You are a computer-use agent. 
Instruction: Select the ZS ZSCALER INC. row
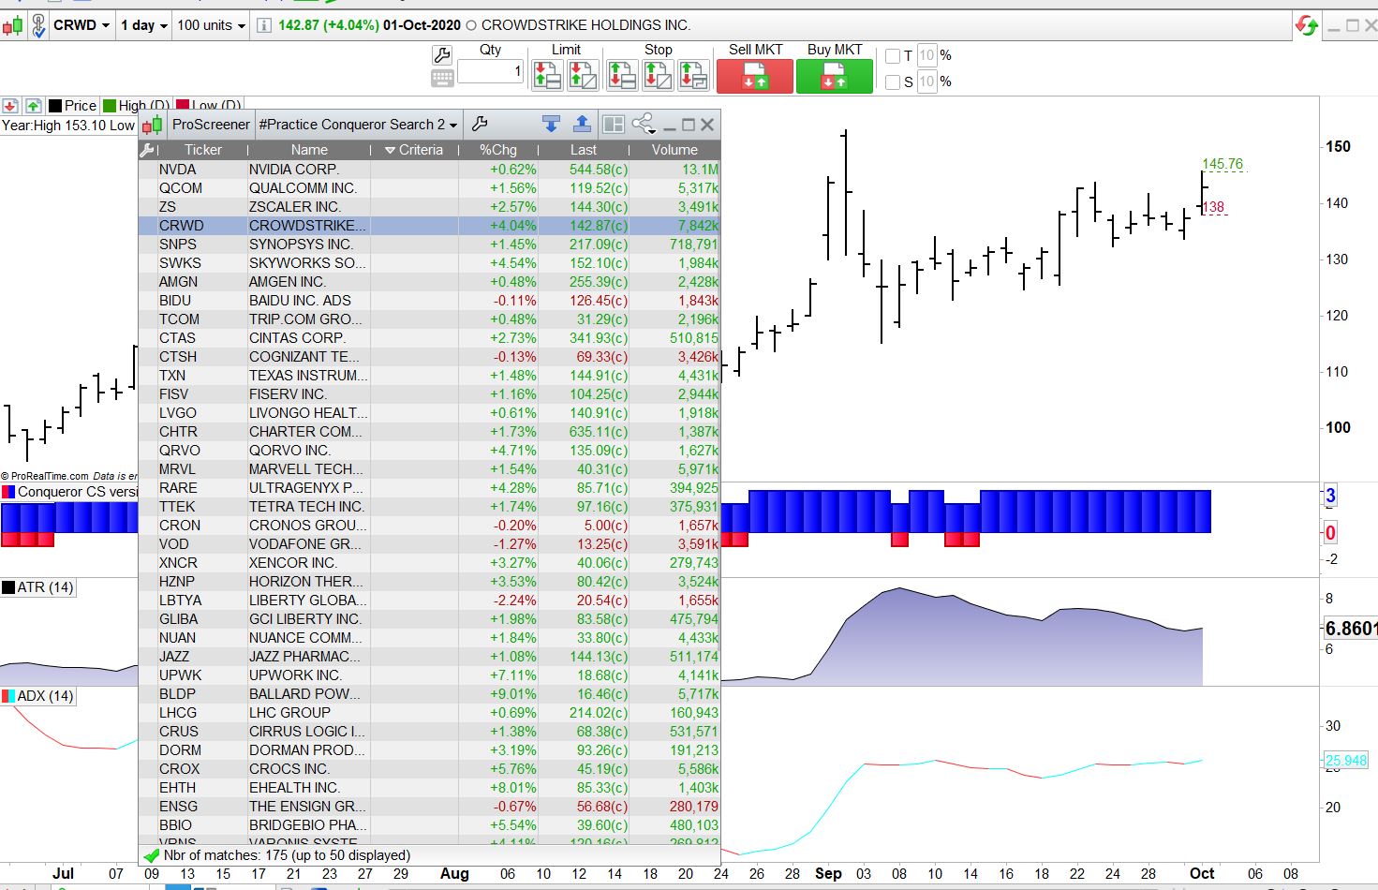[430, 207]
